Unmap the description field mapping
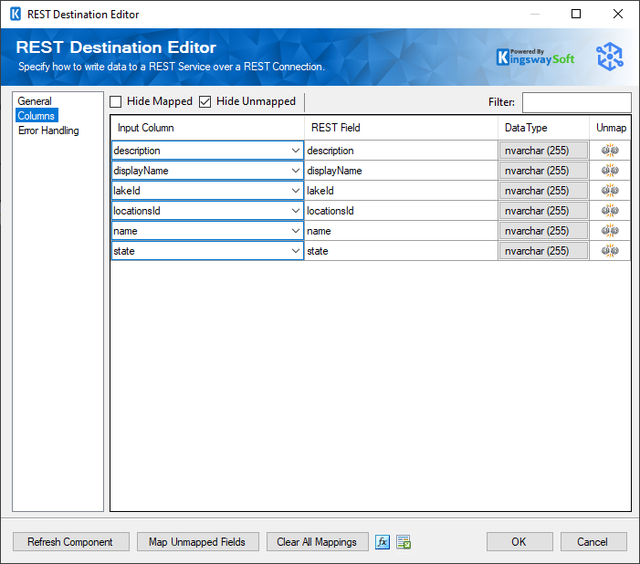The image size is (640, 564). (x=610, y=151)
